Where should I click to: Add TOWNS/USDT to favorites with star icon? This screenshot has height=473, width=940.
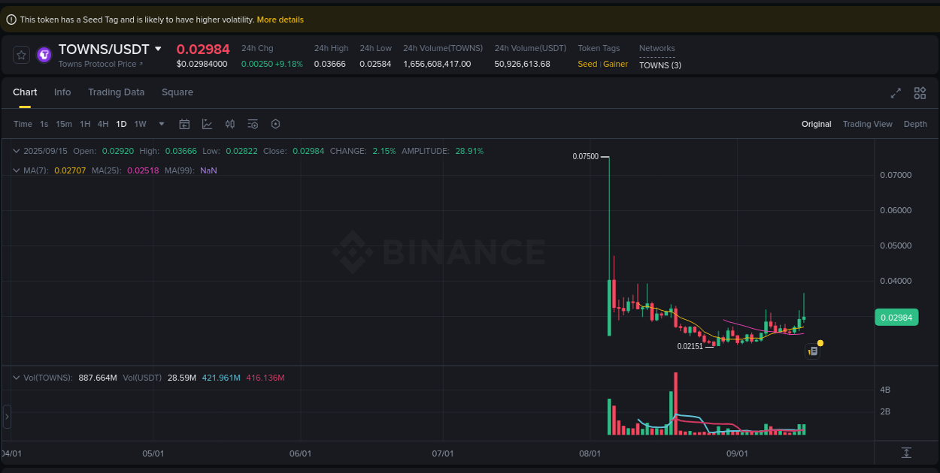[x=22, y=55]
